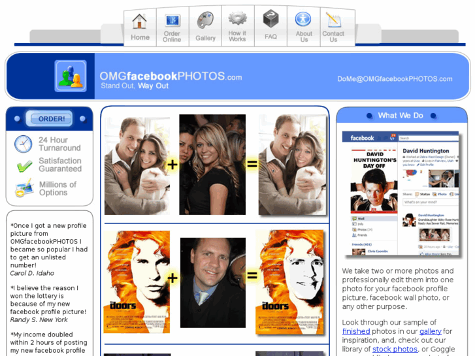
Task: Click the 24 Hour clock icon
Action: coord(23,144)
